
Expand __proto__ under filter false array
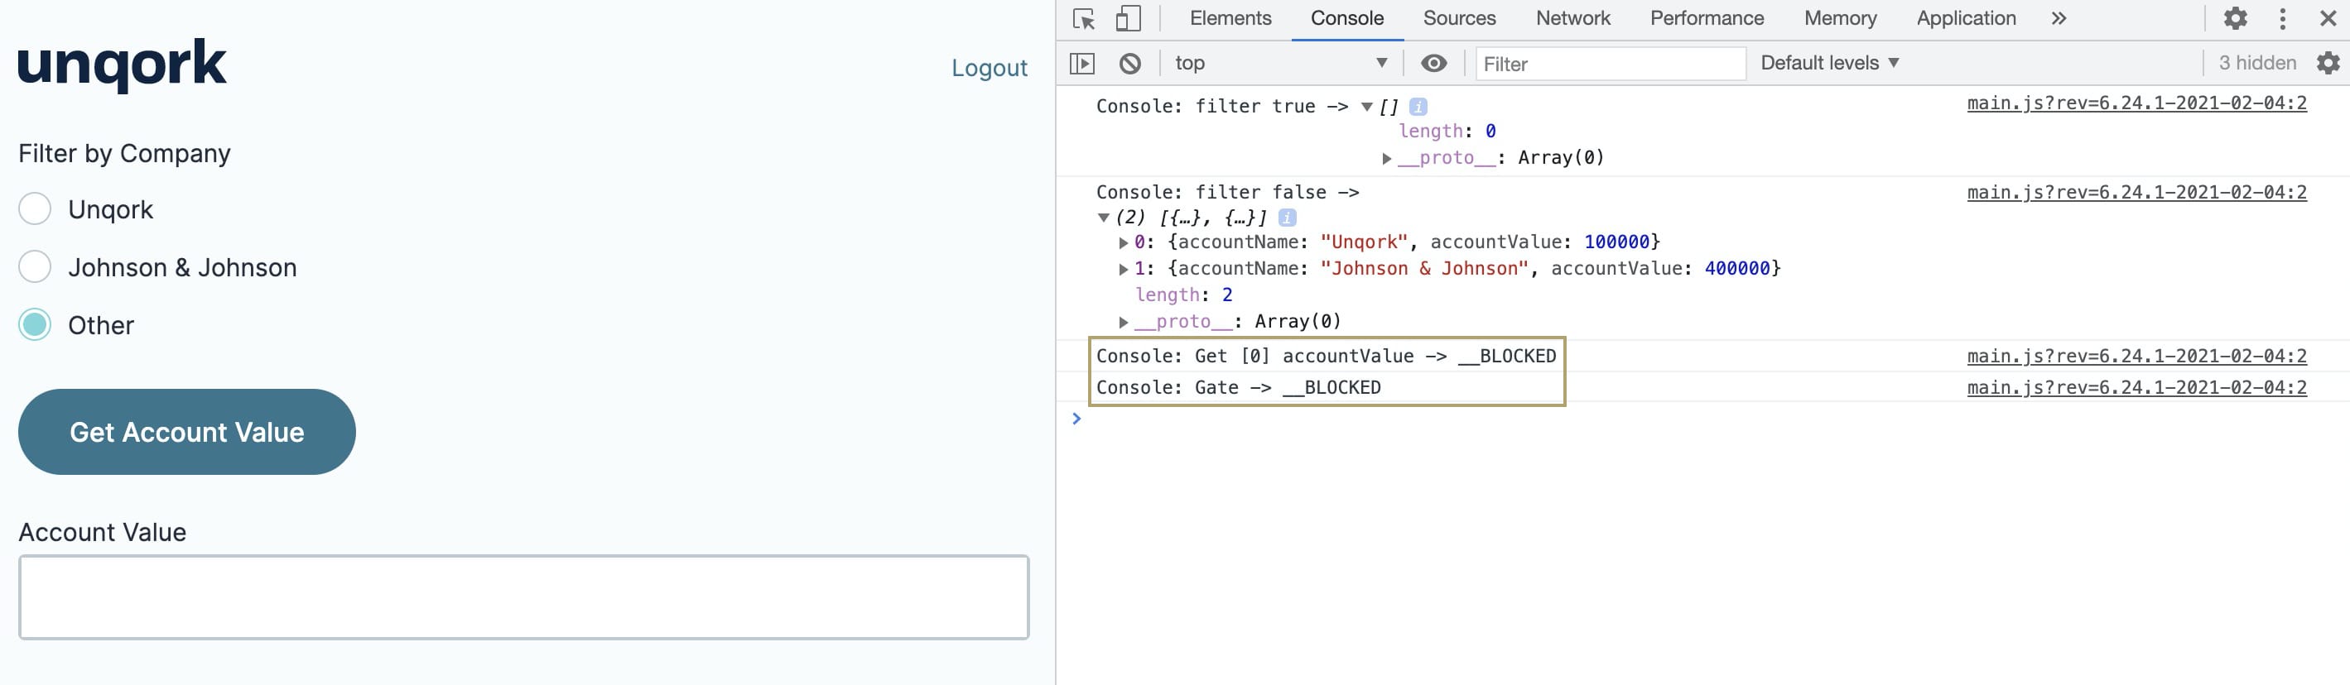[1124, 323]
